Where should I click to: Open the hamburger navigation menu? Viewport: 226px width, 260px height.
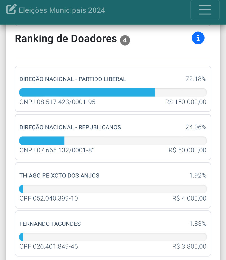205,10
